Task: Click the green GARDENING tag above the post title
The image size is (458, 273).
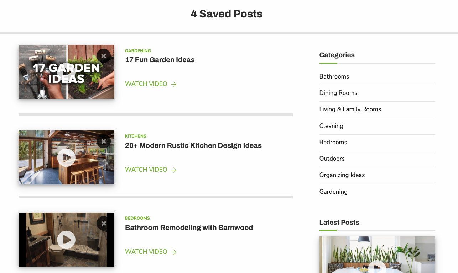Action: pos(138,51)
